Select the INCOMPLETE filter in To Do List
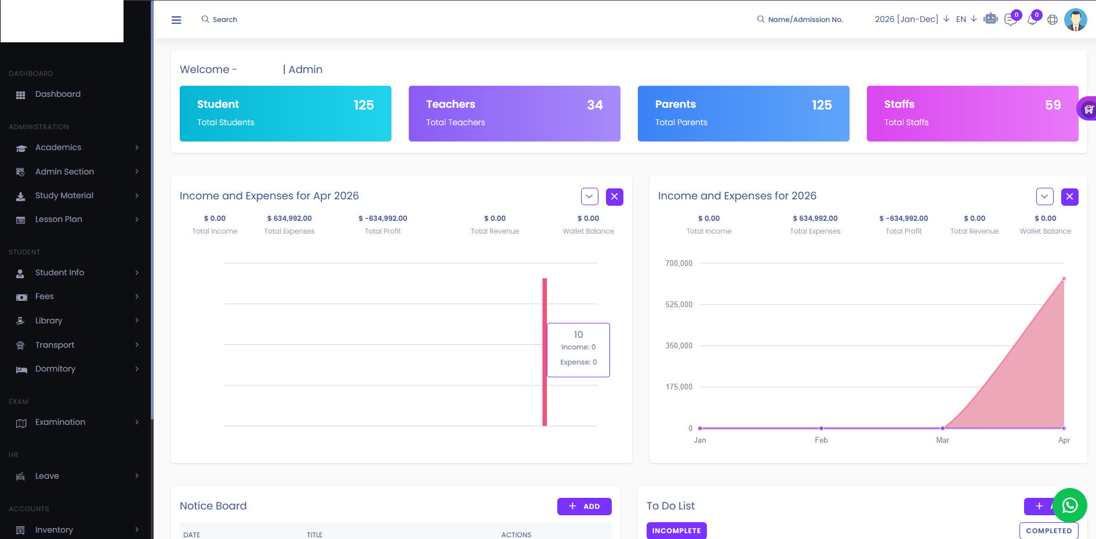This screenshot has height=539, width=1096. click(676, 530)
